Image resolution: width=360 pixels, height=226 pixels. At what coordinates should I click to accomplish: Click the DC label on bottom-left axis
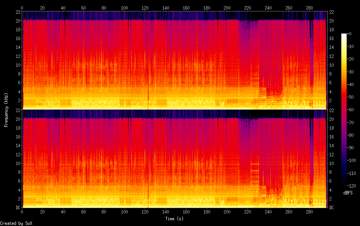[x=18, y=208]
